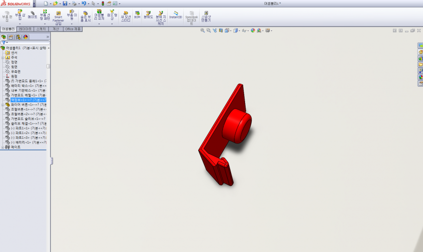
Task: Open the 참조 형상 dropdown arrow
Action: tap(112, 24)
